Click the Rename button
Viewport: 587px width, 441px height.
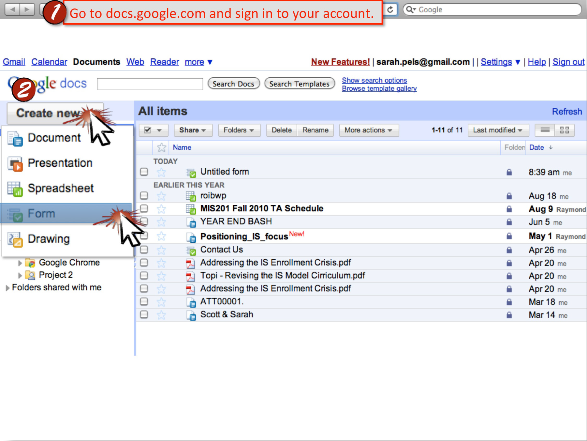point(315,130)
